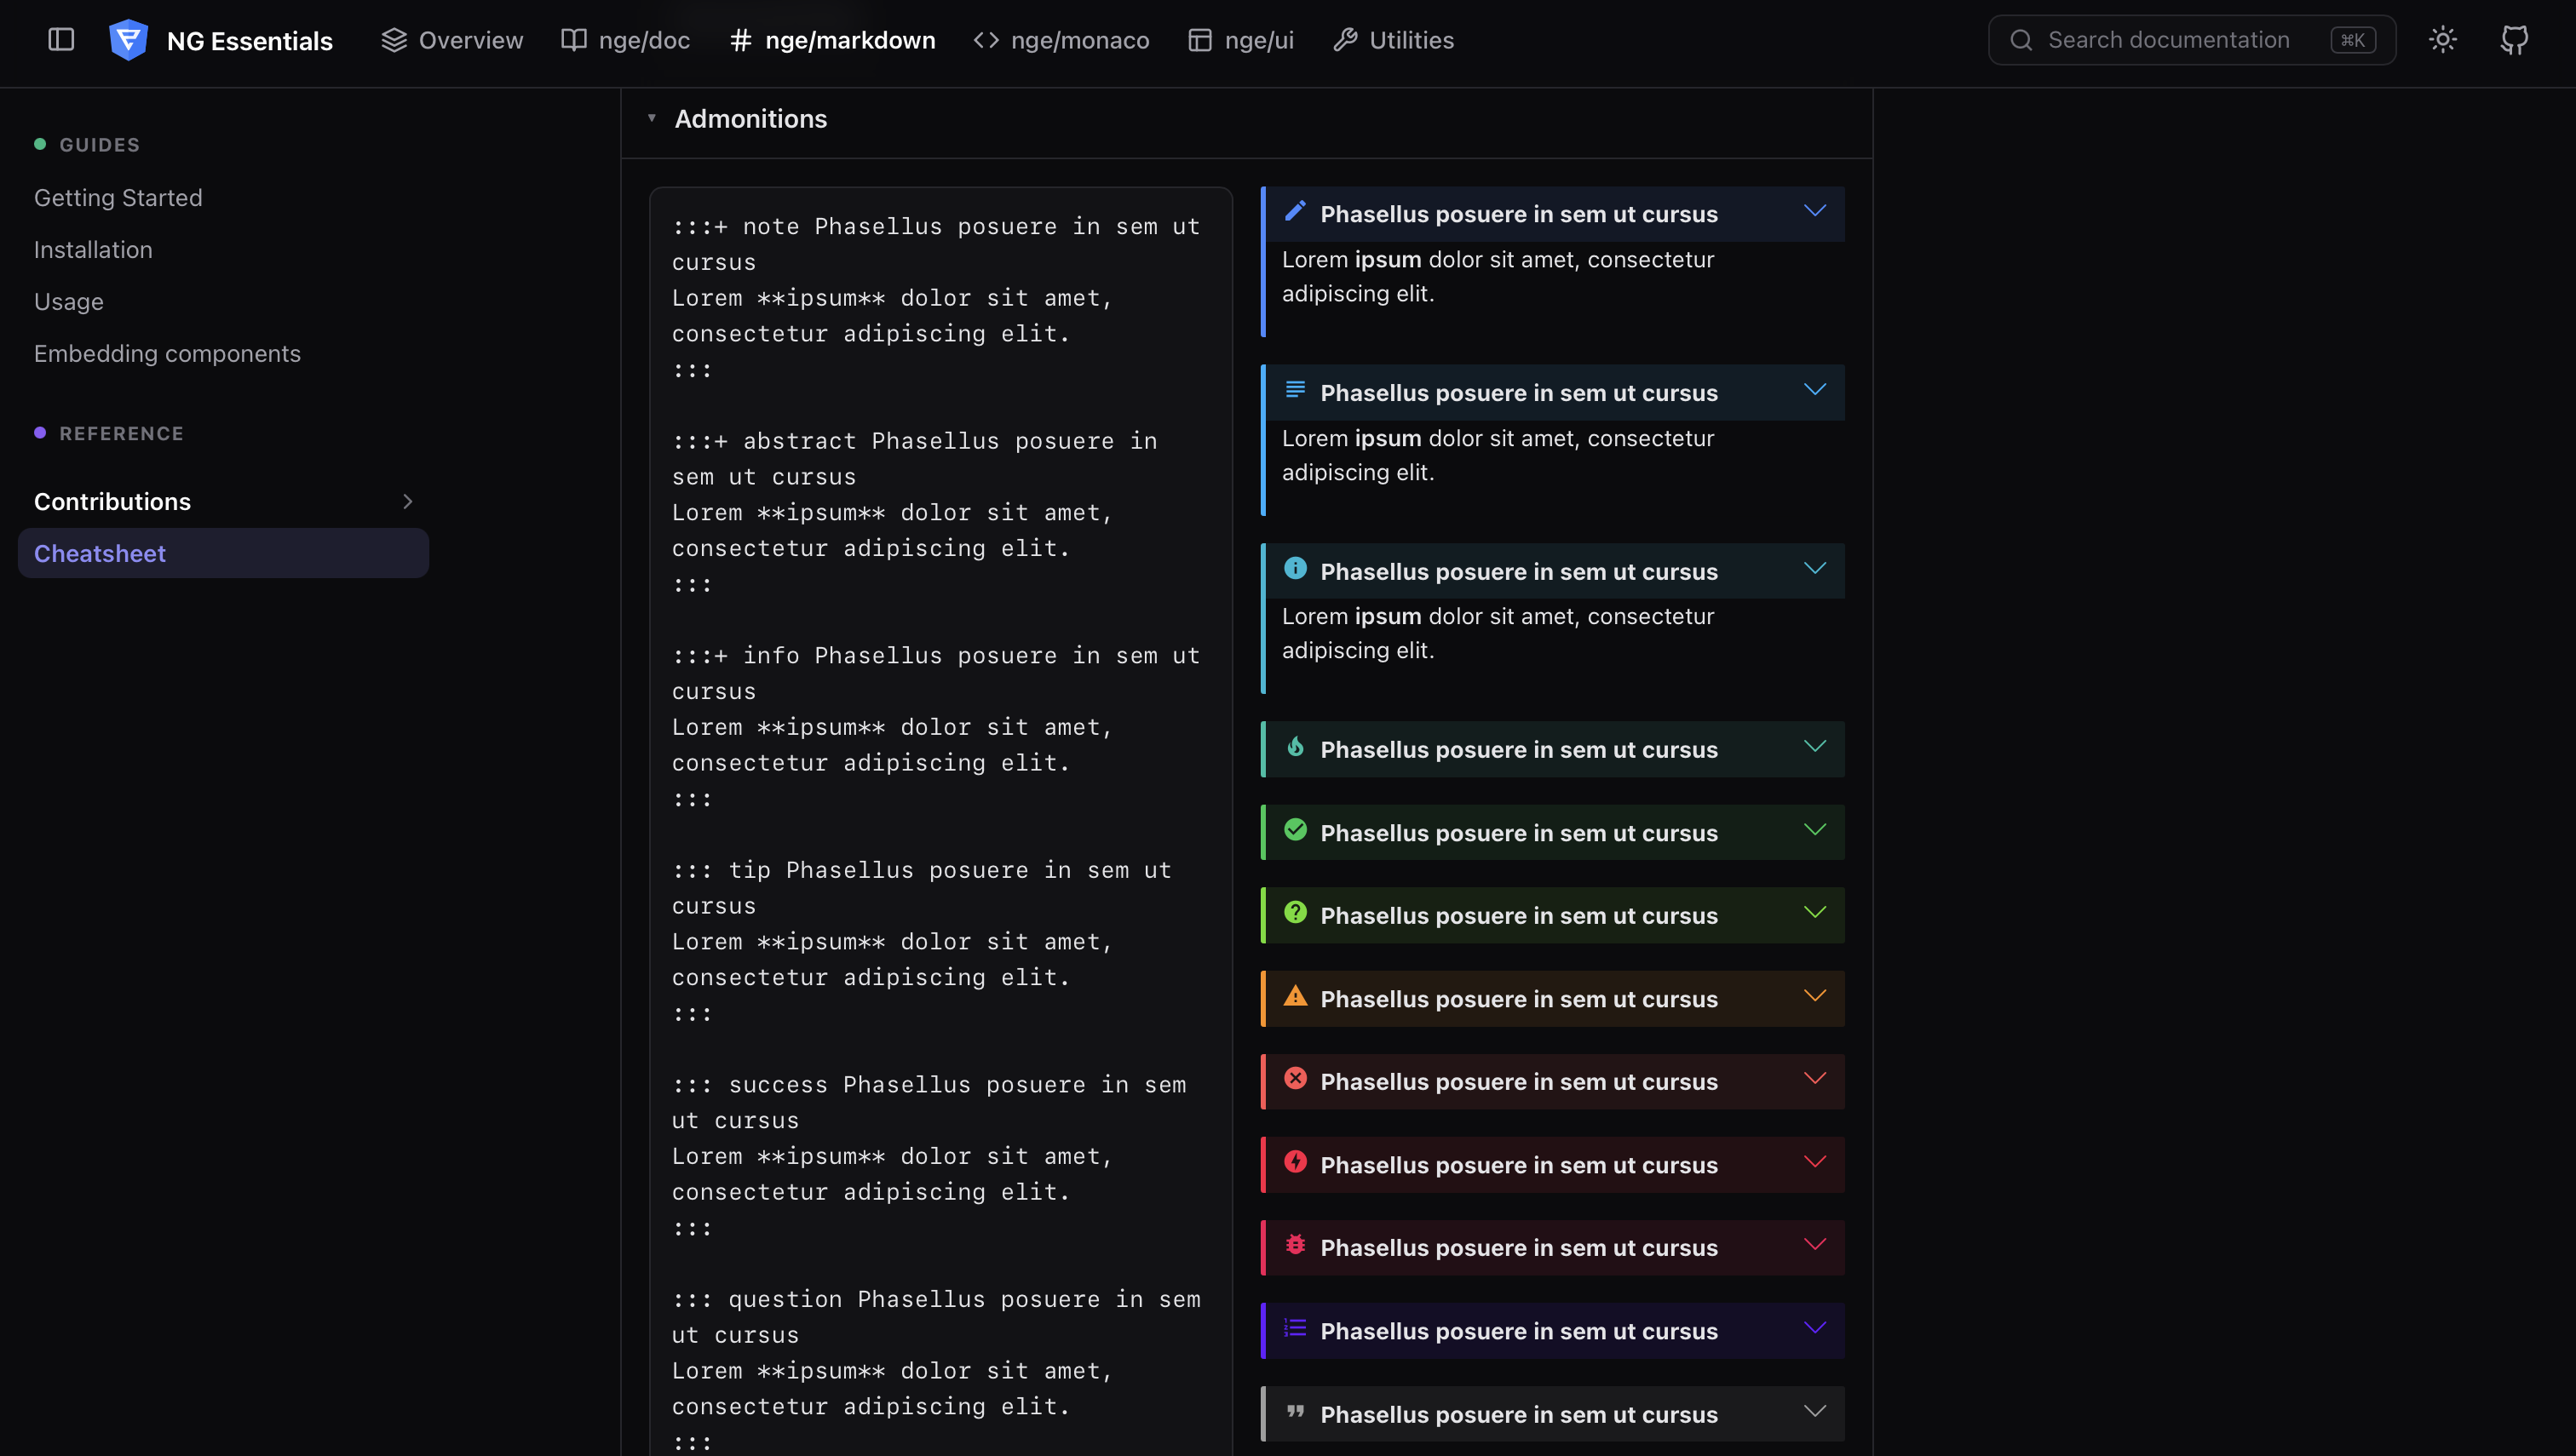Click the note admonition's Lorem ipsum body
2576x1456 pixels.
pyautogui.click(x=1498, y=277)
